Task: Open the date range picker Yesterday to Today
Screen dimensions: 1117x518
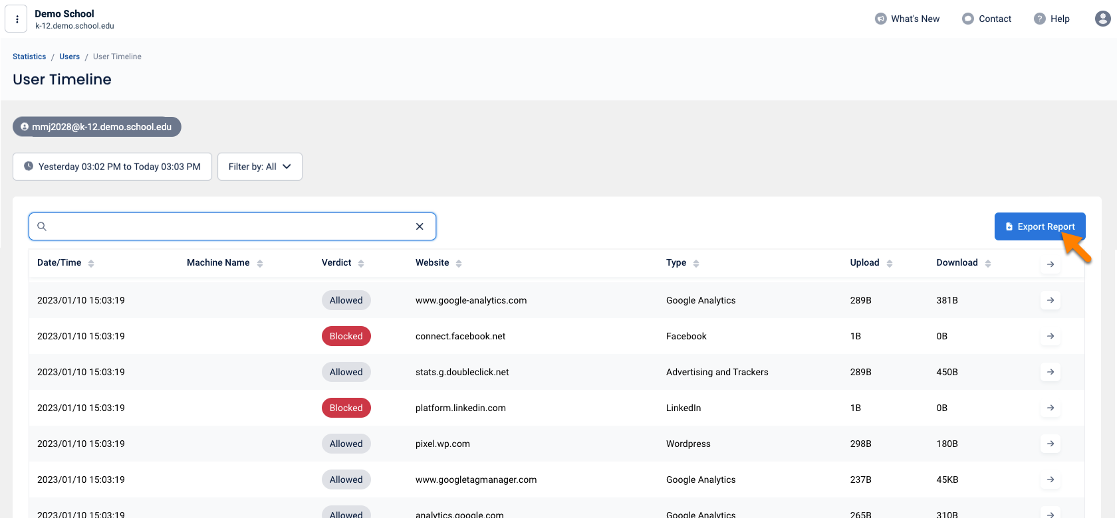Action: [112, 167]
